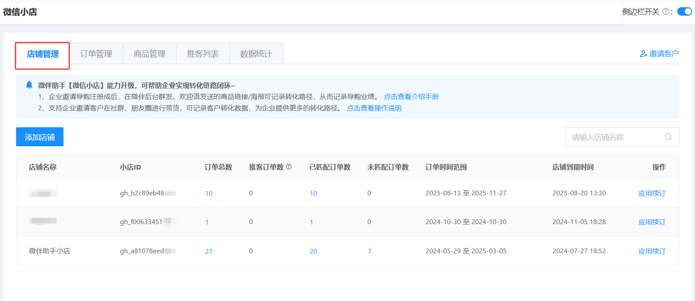Click help icon next to 推客订单数
This screenshot has width=695, height=301.
pyautogui.click(x=289, y=167)
